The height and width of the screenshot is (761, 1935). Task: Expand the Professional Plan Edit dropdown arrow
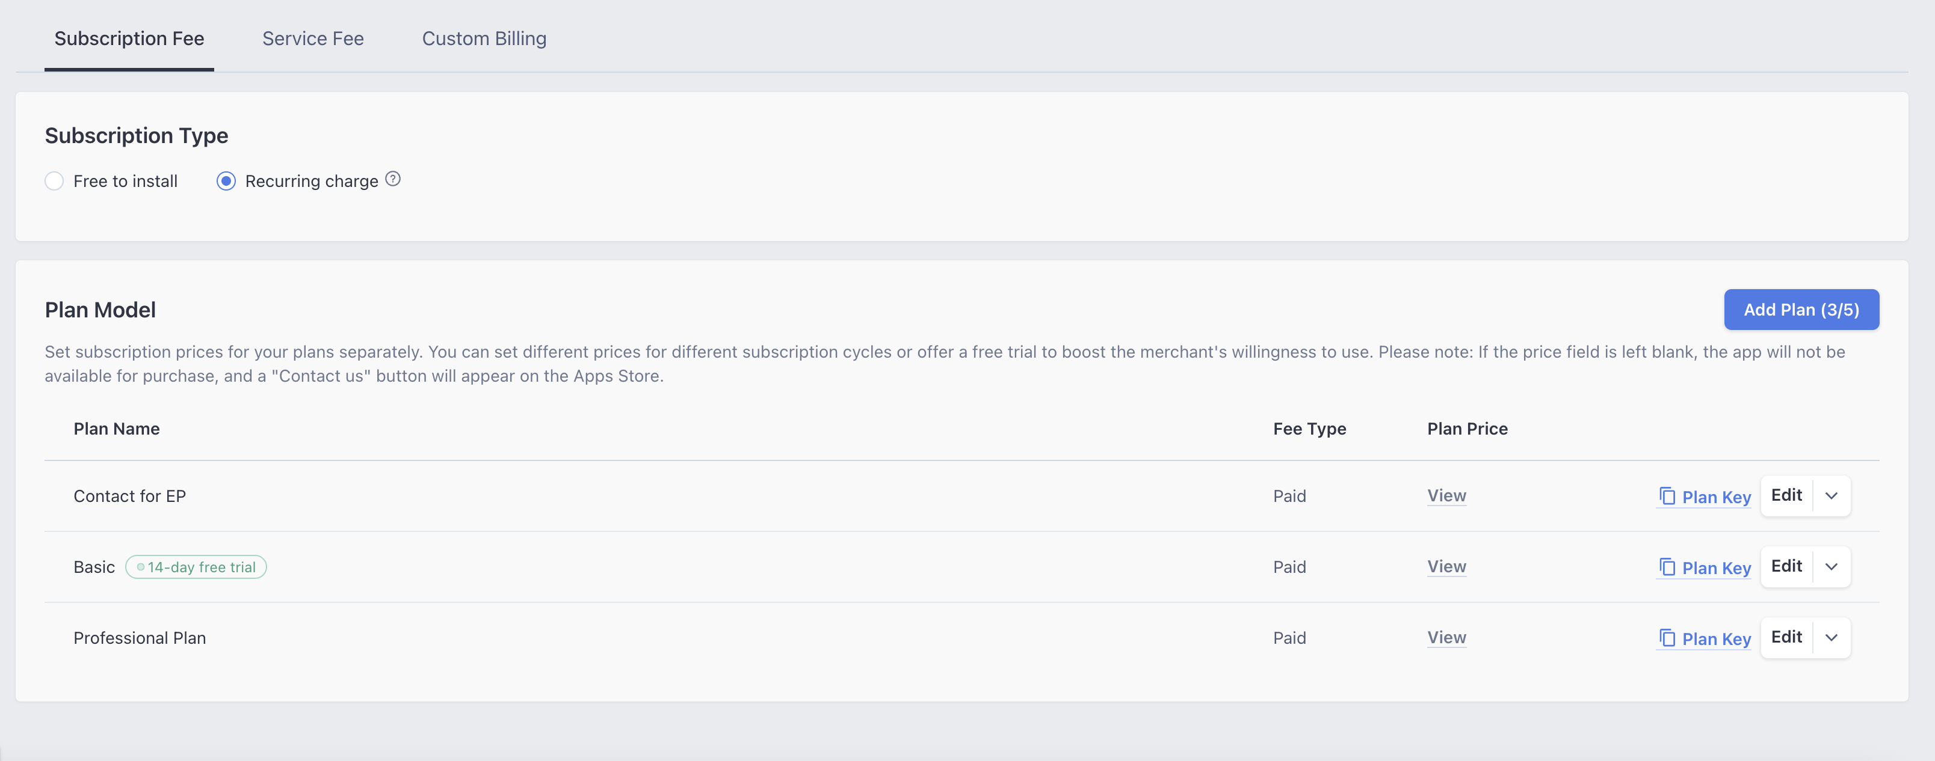[1830, 638]
